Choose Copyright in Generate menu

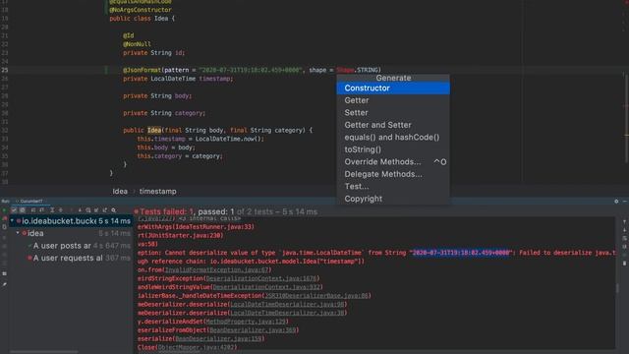pyautogui.click(x=393, y=199)
